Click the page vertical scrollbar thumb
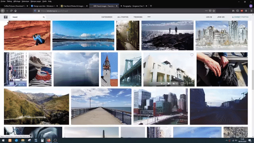 click(x=253, y=79)
